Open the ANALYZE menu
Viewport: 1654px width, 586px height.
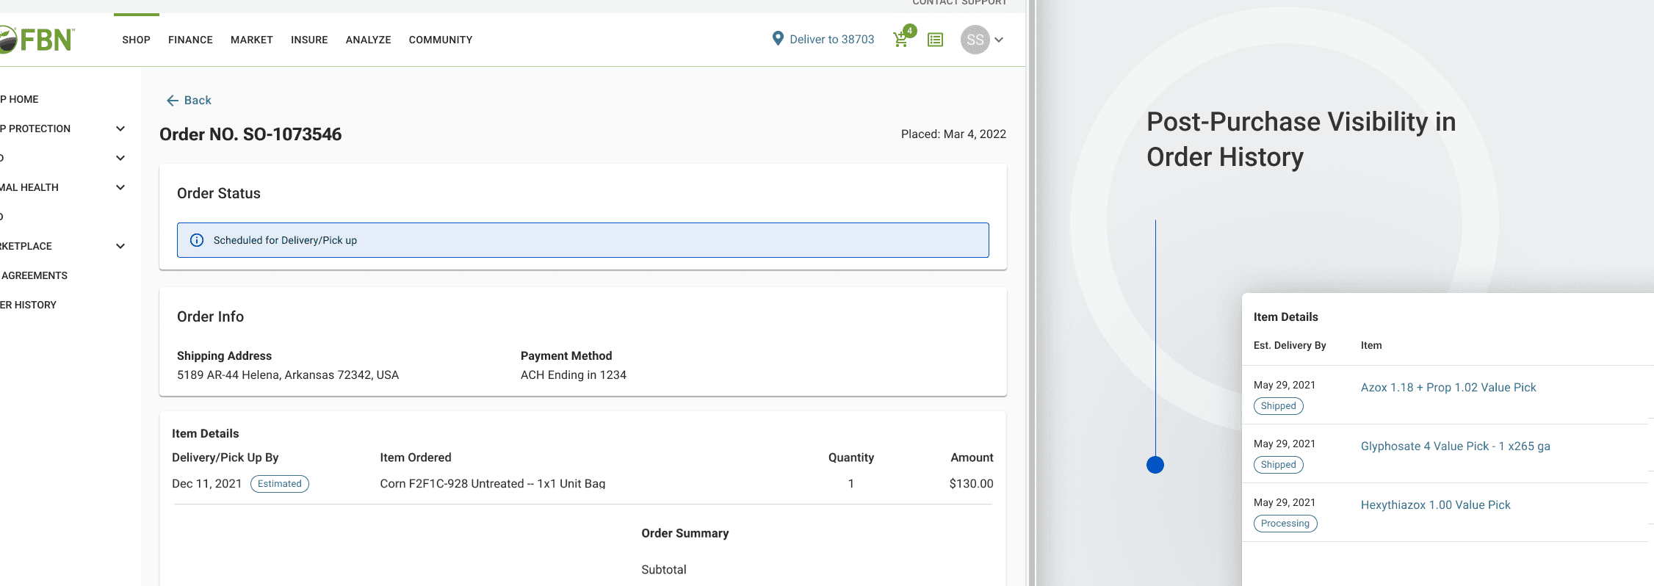(368, 40)
